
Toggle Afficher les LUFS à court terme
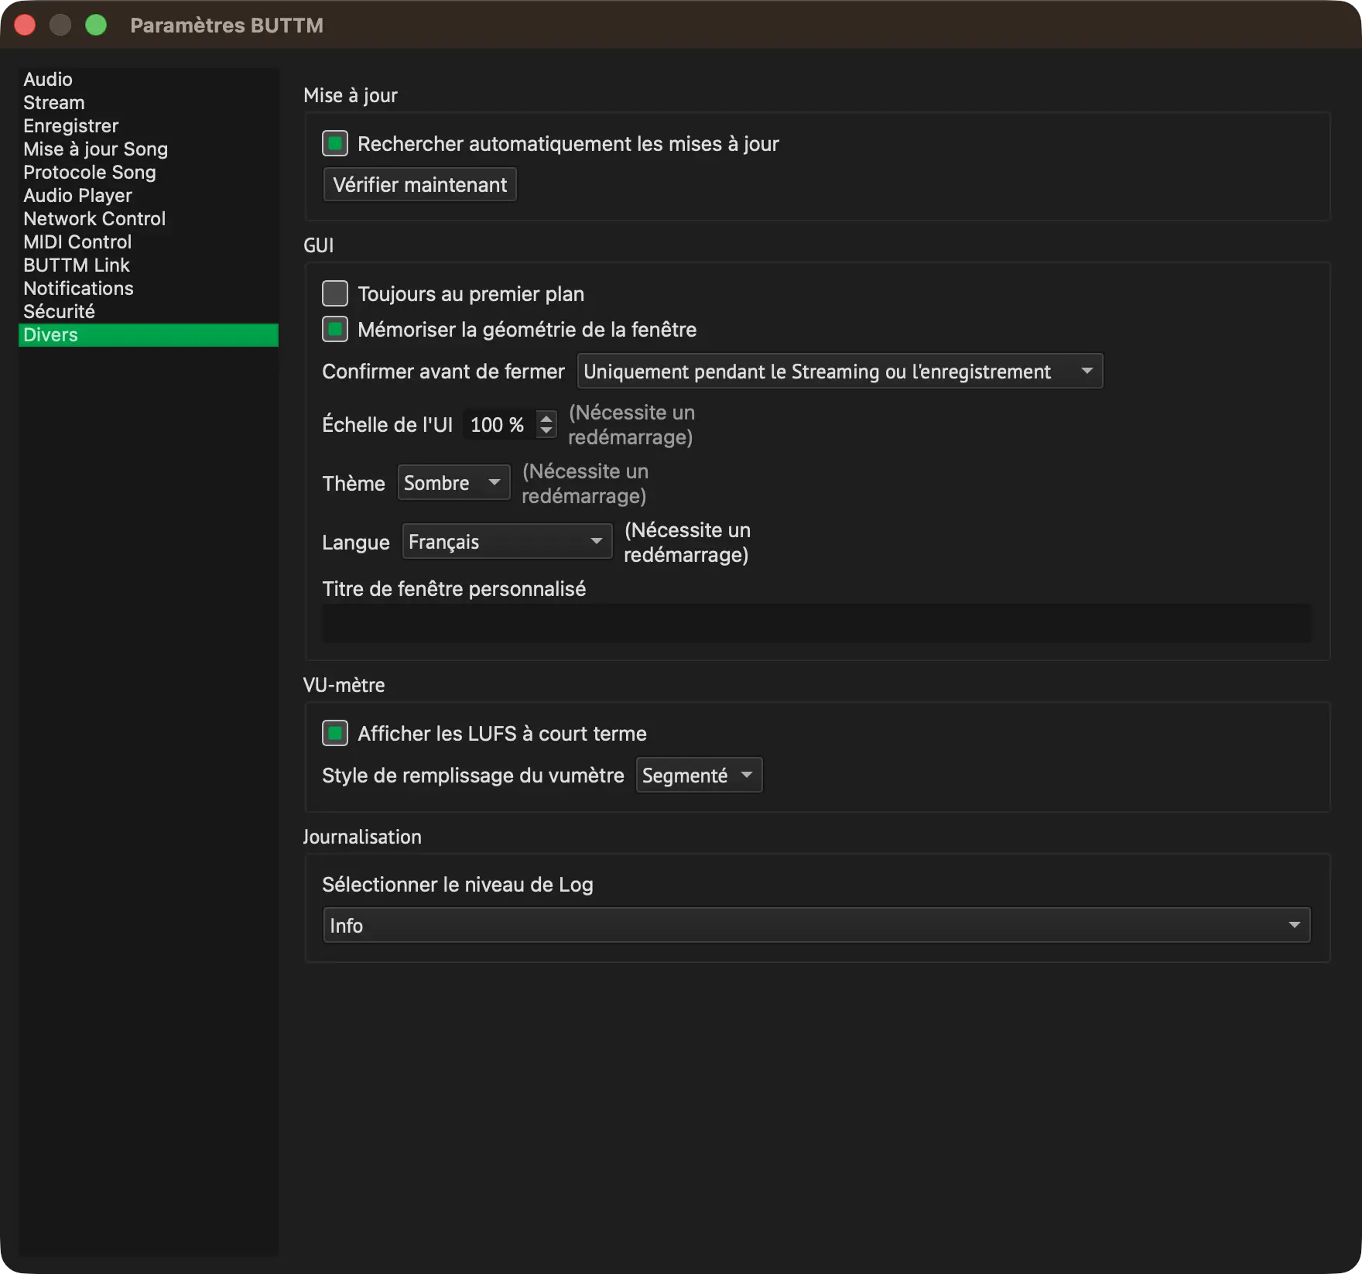[x=335, y=733]
